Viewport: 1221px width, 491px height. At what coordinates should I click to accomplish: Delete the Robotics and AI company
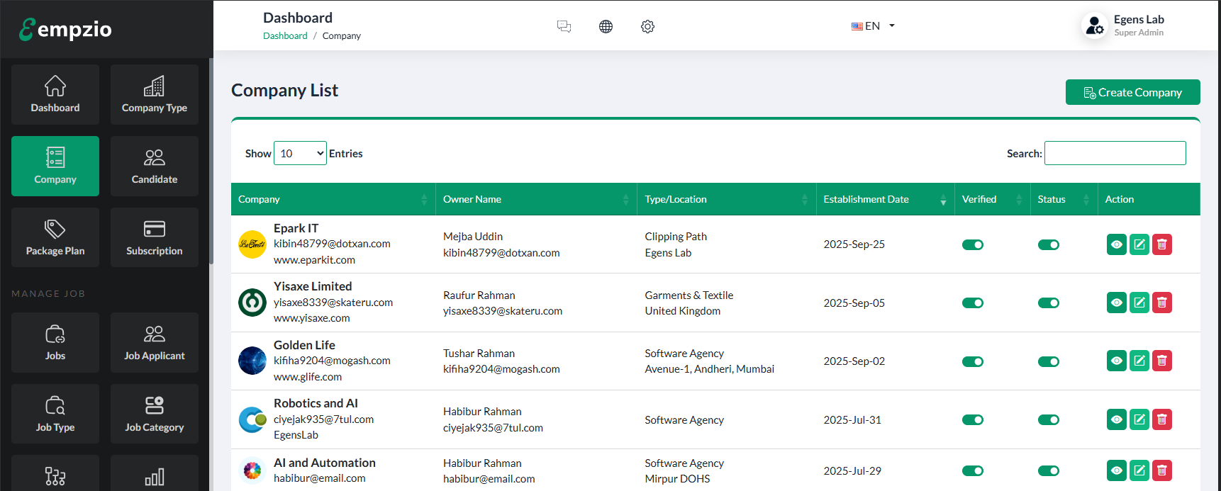pyautogui.click(x=1161, y=419)
